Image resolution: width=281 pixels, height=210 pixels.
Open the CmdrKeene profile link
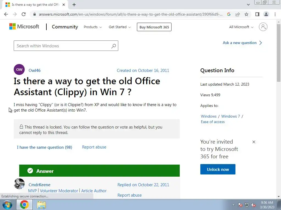pos(40,185)
